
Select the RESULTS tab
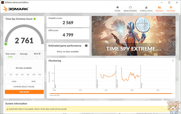tap(160, 9)
